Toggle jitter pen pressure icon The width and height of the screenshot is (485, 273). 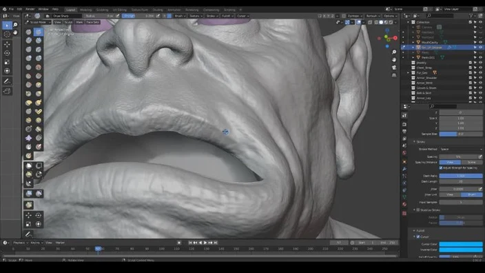(x=480, y=189)
